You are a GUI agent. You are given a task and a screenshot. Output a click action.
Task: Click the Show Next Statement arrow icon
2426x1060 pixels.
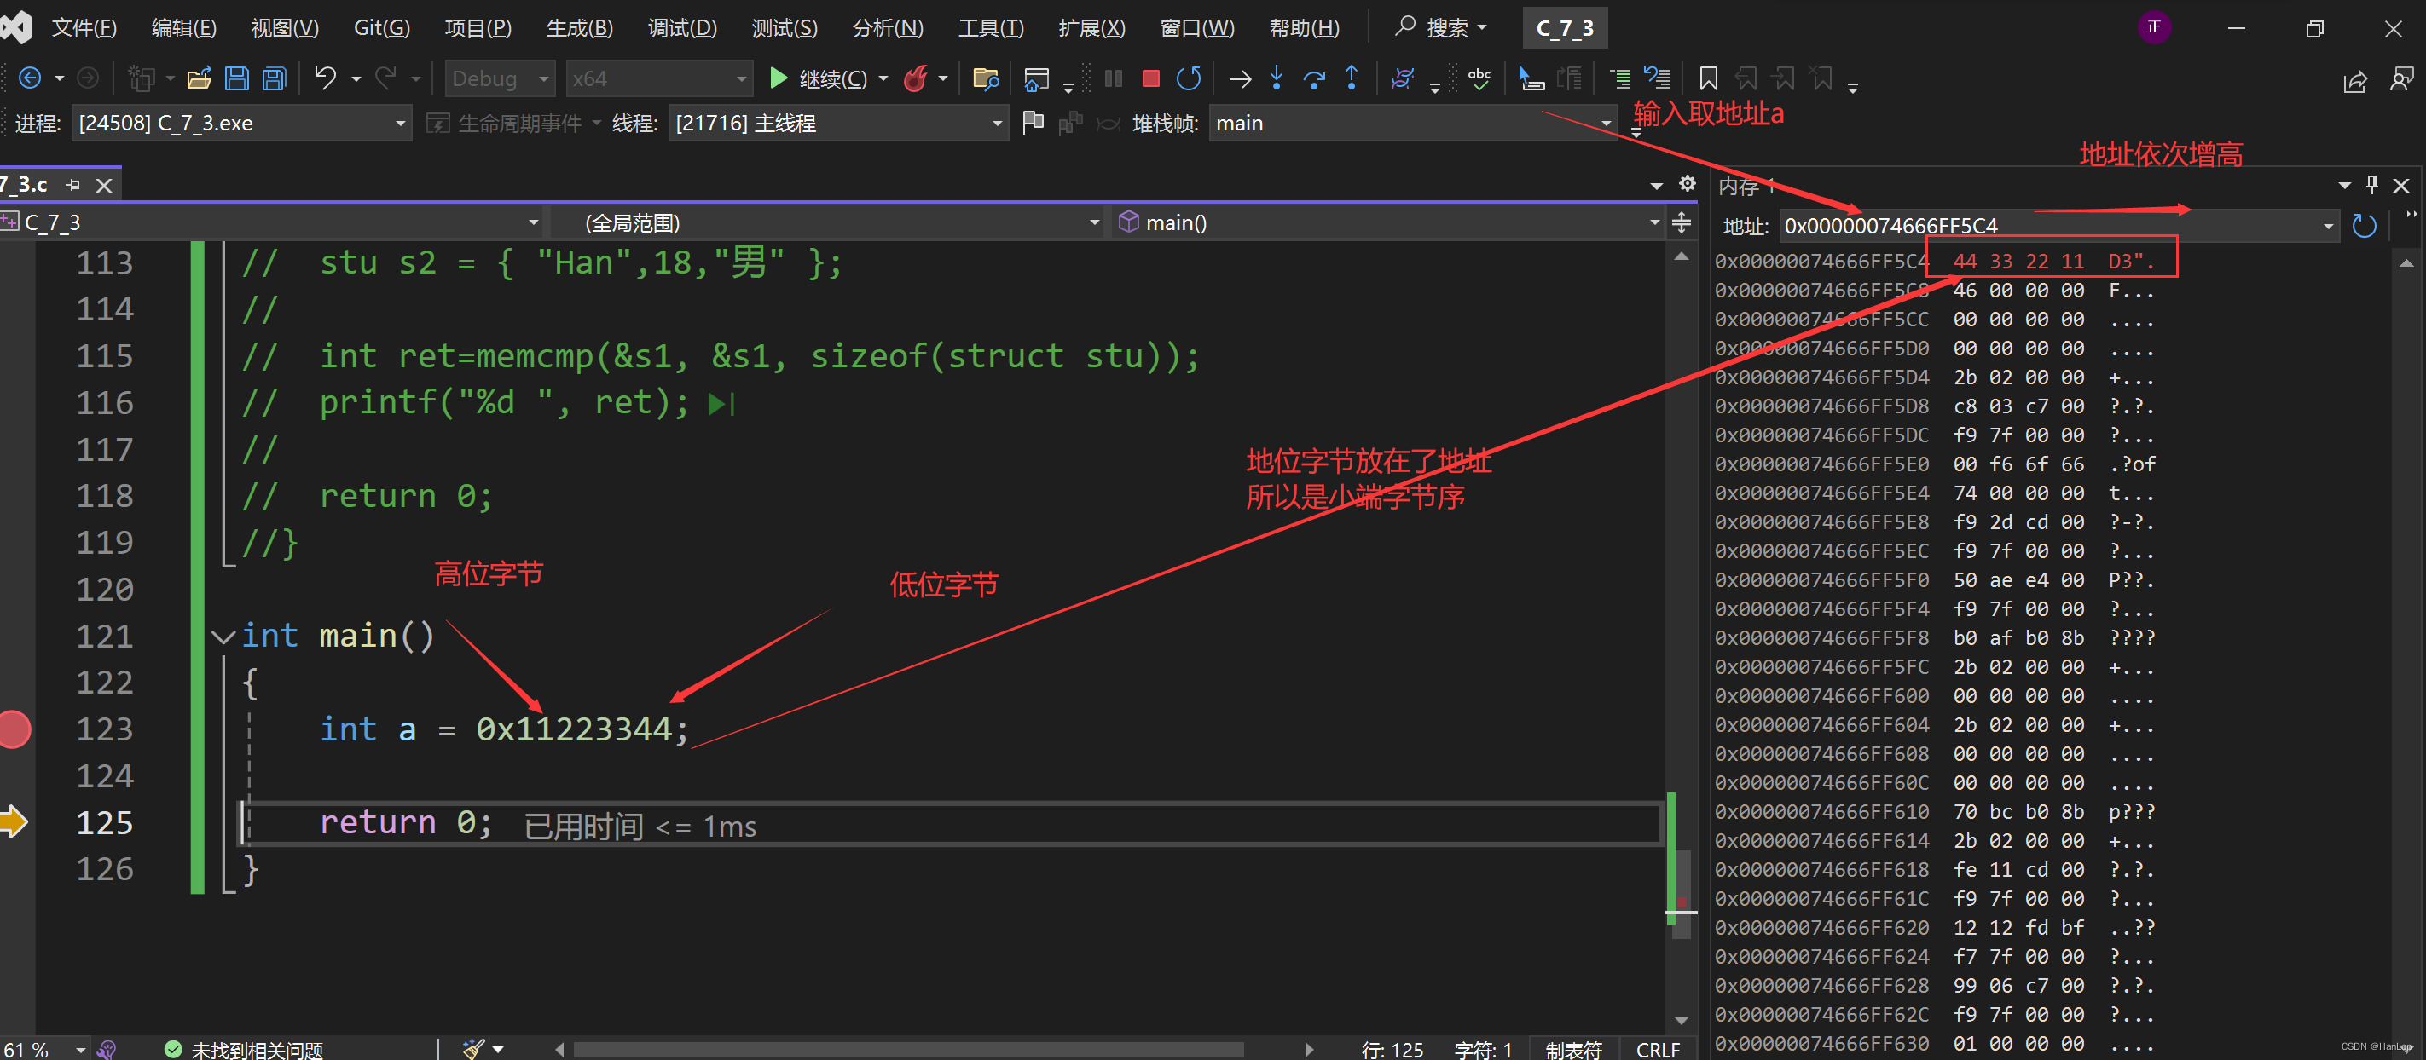[1241, 78]
